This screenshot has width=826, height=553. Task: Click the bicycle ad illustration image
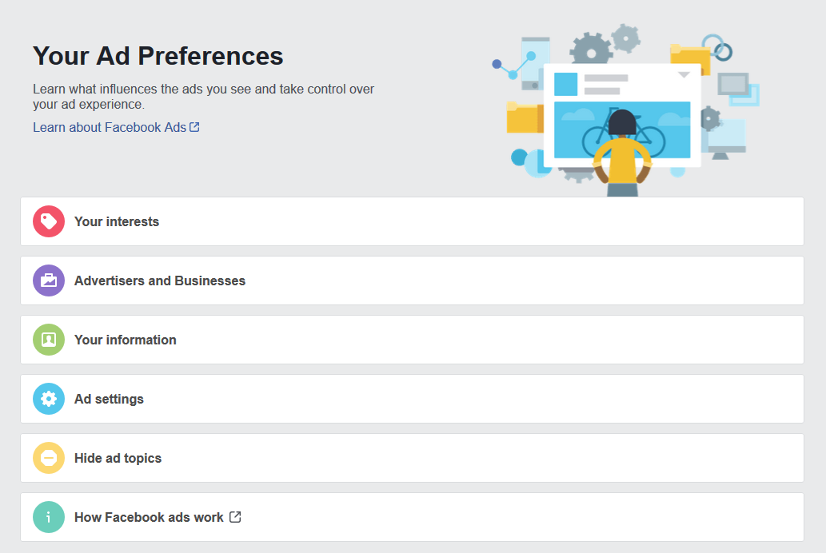point(622,130)
